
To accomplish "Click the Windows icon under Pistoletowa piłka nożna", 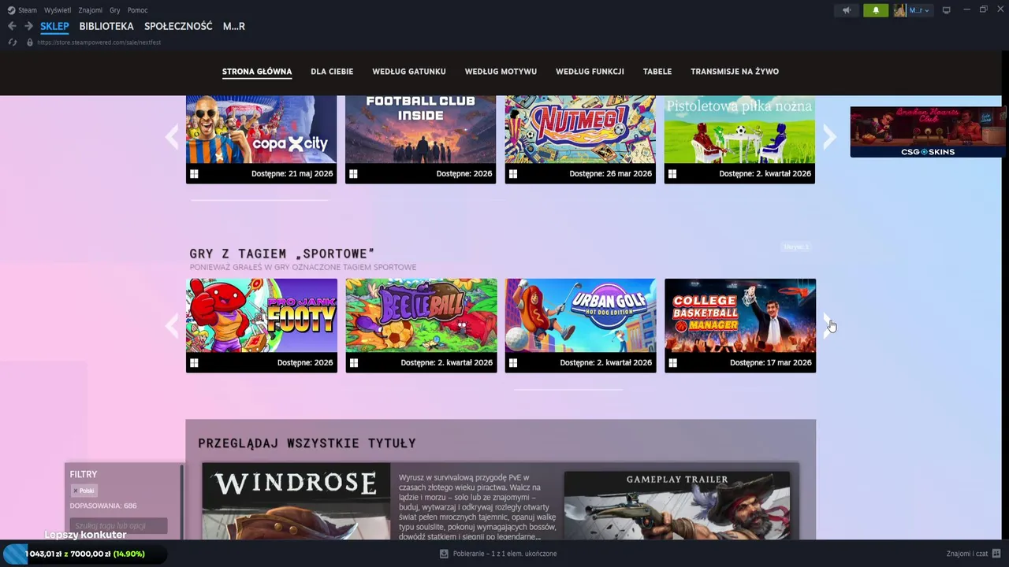I will point(672,174).
